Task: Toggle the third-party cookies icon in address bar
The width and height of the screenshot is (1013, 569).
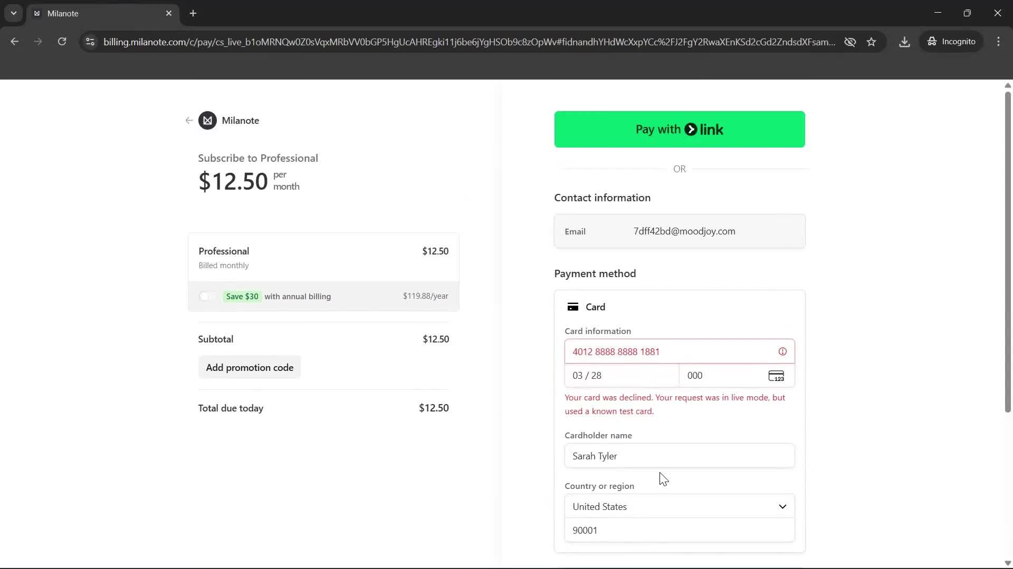Action: [x=850, y=42]
